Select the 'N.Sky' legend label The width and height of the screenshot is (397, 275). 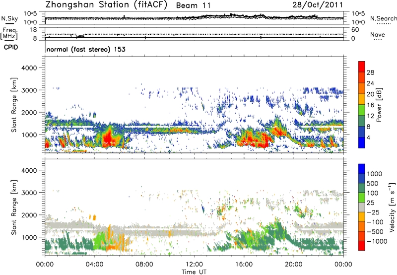tap(9, 18)
